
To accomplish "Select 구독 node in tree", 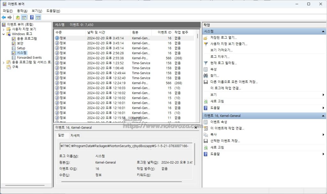I will pyautogui.click(x=15, y=67).
